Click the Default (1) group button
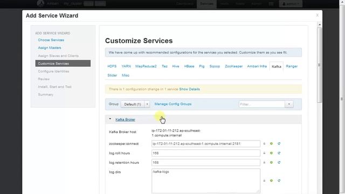345x194 pixels. (x=133, y=104)
